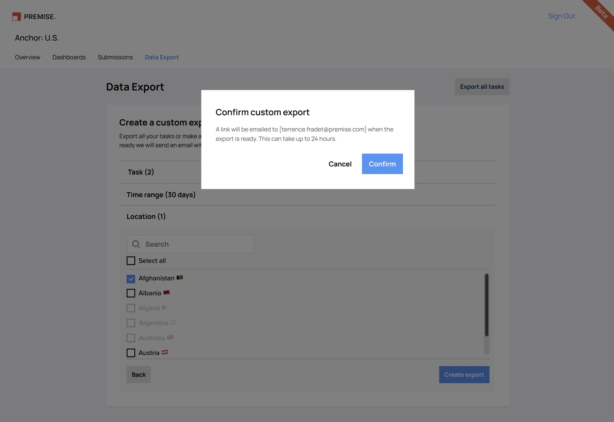Open the Submissions tab
Image resolution: width=614 pixels, height=422 pixels.
115,57
